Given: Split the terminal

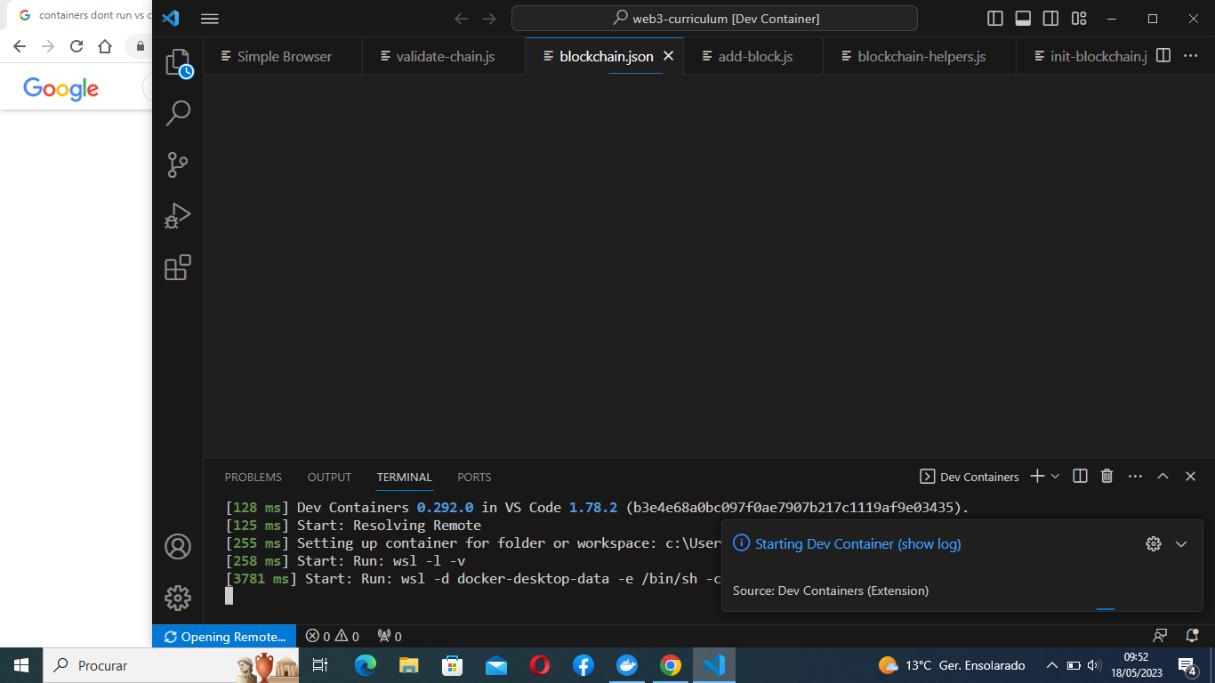Looking at the screenshot, I should click(1079, 476).
